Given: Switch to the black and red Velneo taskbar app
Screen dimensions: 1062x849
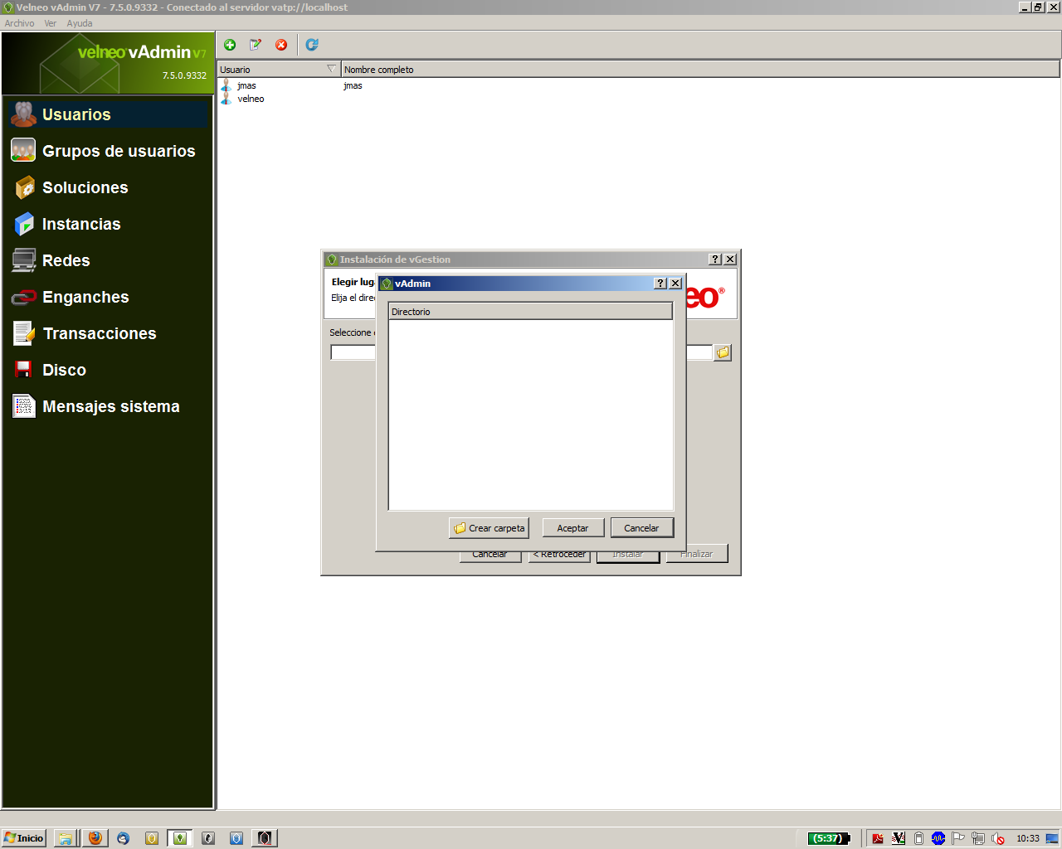Looking at the screenshot, I should (x=265, y=838).
